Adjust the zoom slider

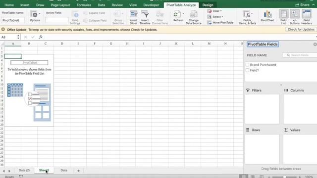click(x=284, y=177)
